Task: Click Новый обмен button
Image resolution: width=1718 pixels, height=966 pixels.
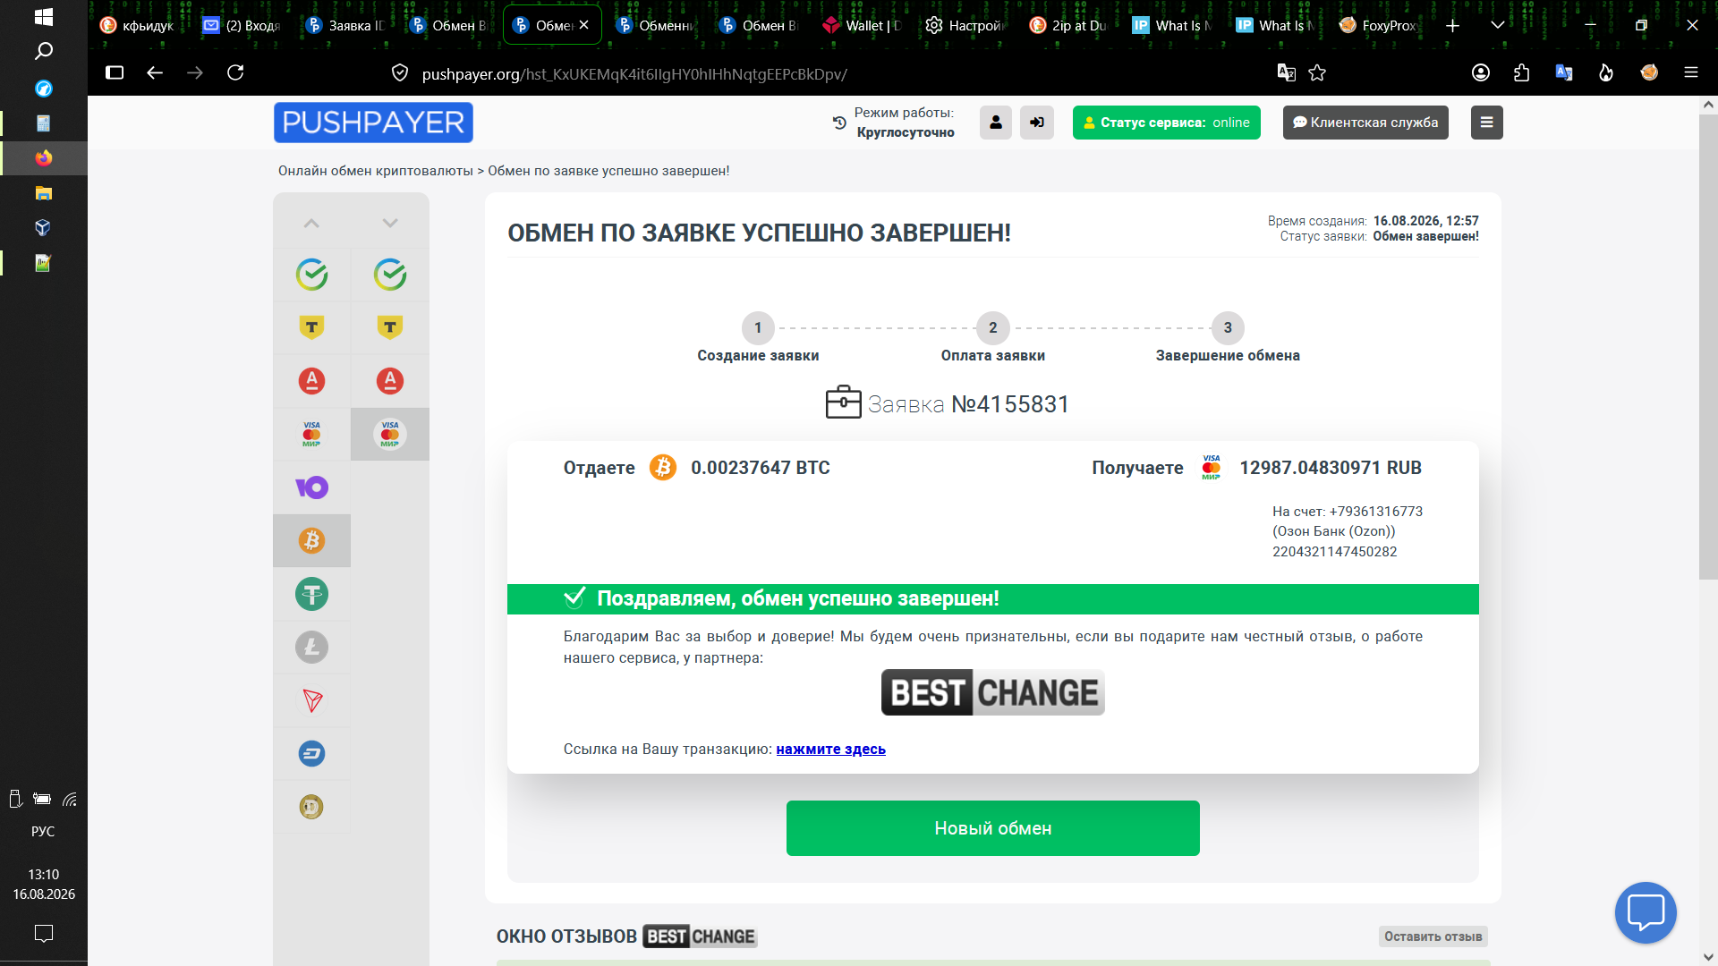Action: click(x=993, y=828)
